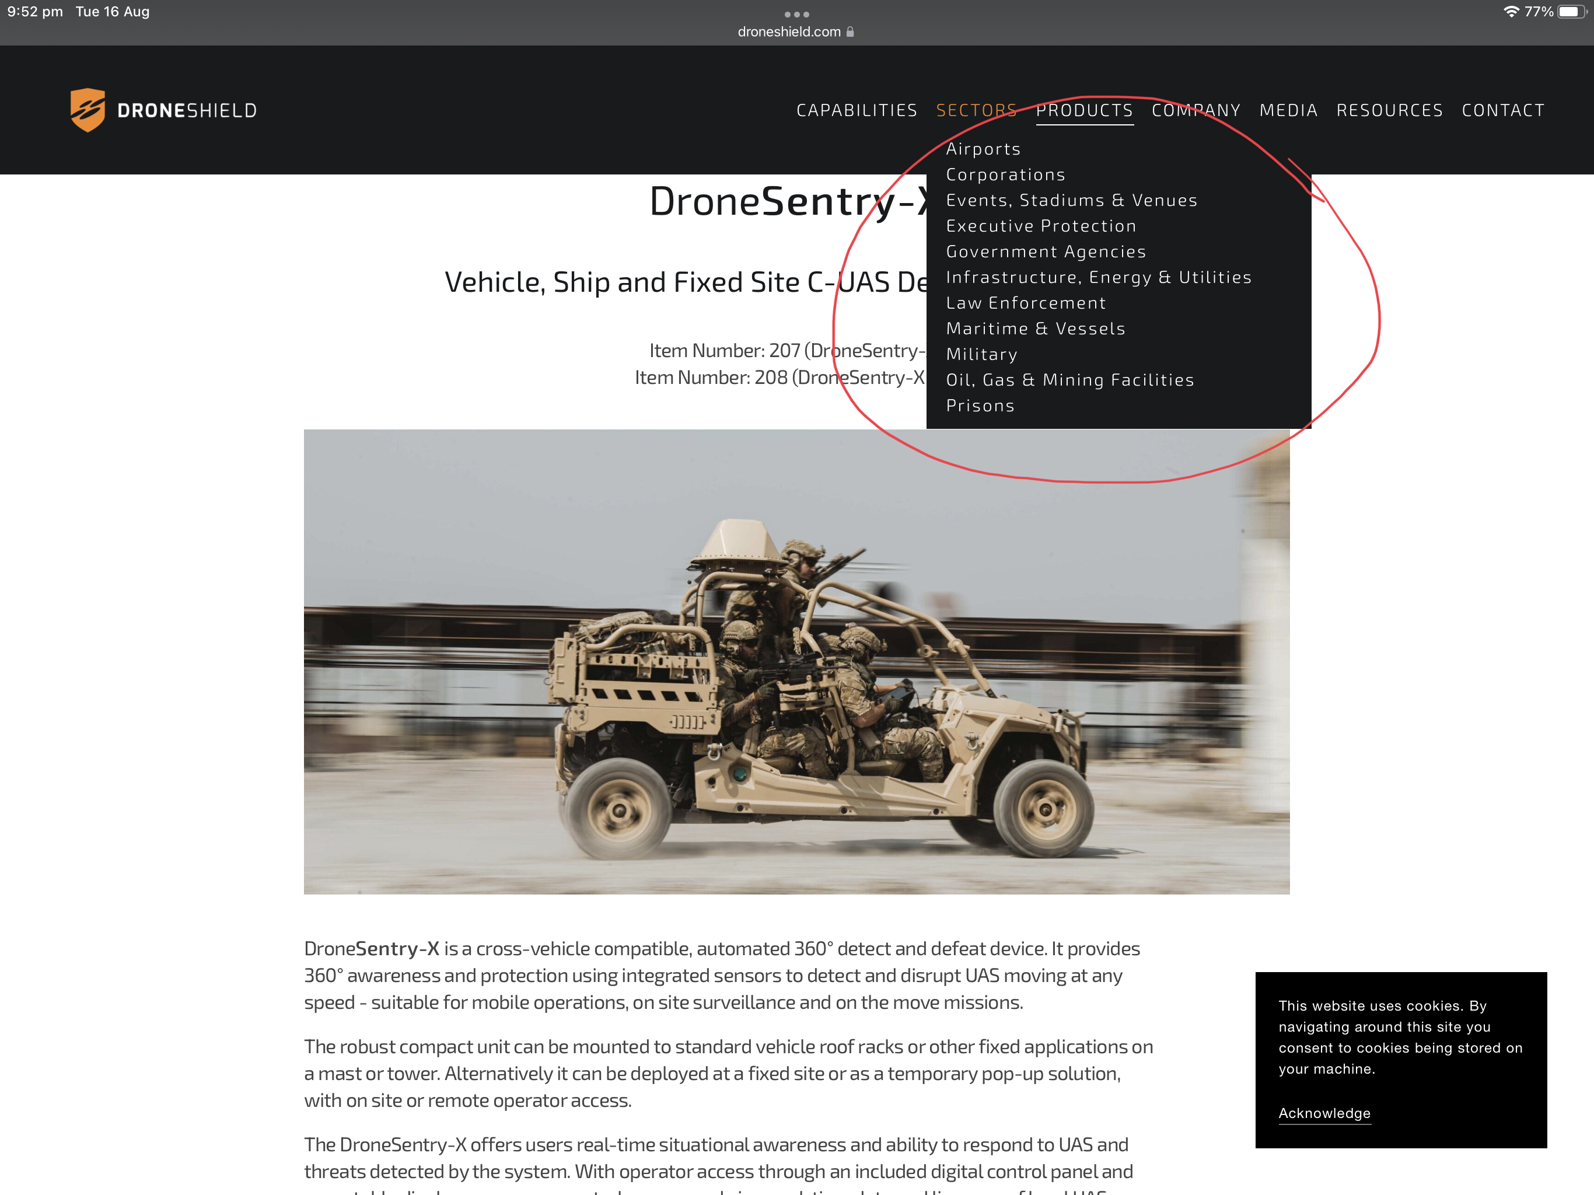Open the Company menu
The width and height of the screenshot is (1594, 1195).
[1196, 110]
